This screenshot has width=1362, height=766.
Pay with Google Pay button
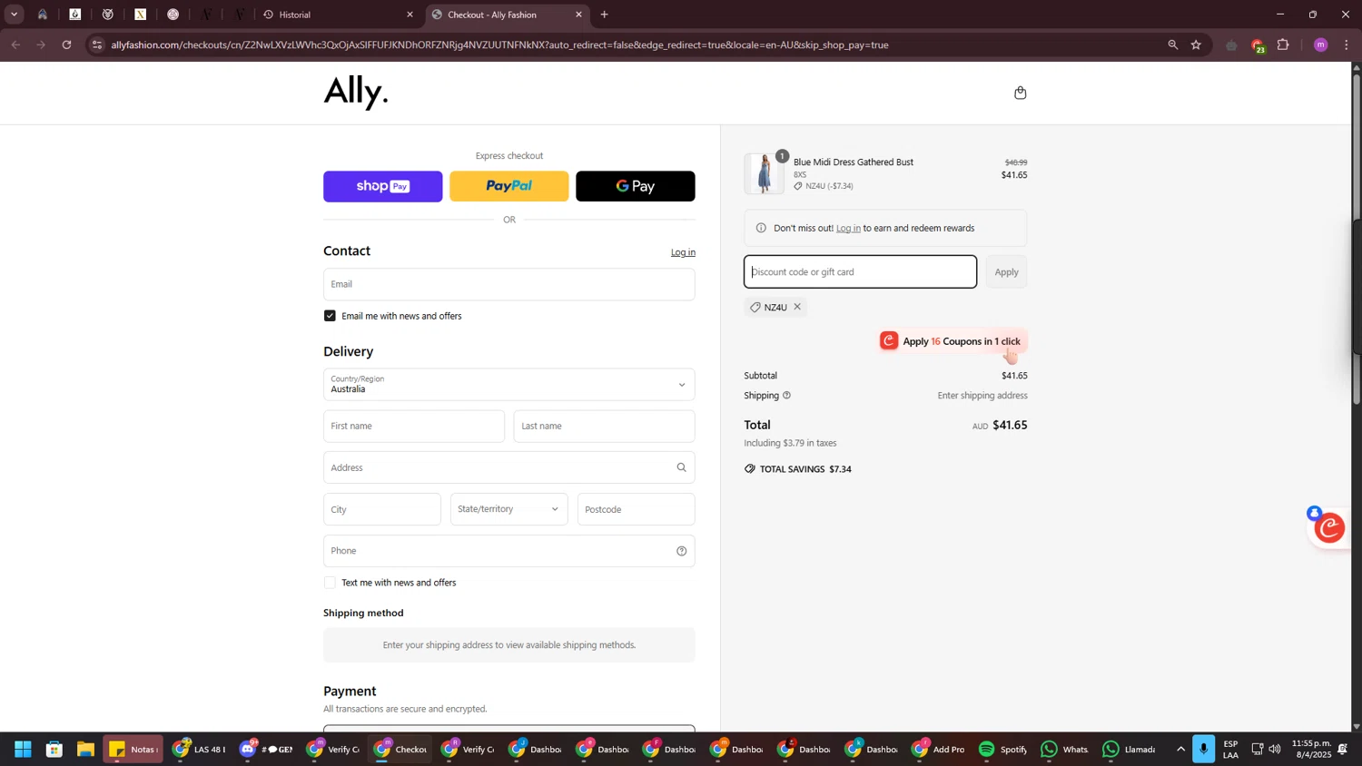(x=635, y=186)
